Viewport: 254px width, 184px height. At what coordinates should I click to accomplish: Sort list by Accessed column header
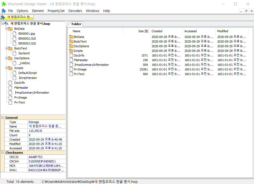pos(199,31)
